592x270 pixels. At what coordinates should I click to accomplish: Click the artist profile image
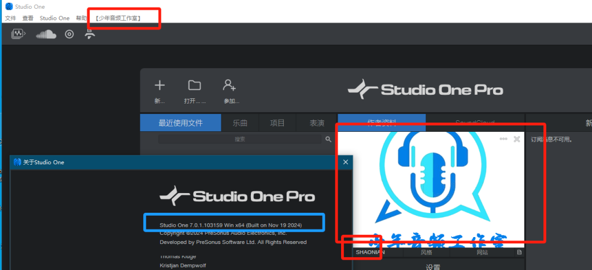[x=431, y=190]
